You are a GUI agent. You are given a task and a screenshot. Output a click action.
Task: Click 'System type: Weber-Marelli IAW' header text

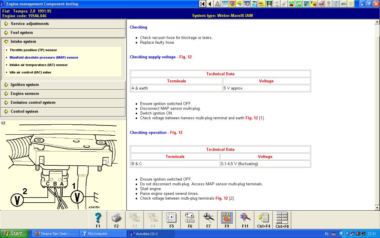(x=222, y=15)
